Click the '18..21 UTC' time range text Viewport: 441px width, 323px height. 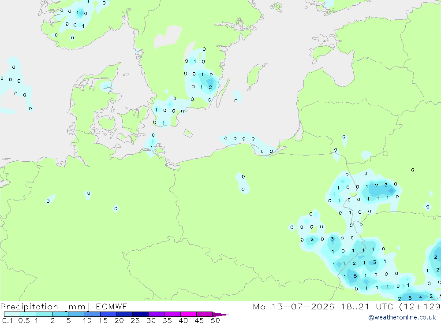(x=367, y=306)
